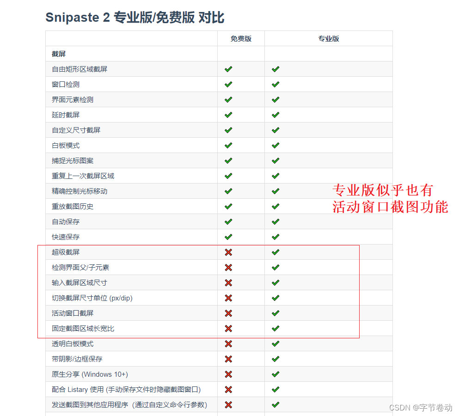Click free-version checkmark for 重复上一次截屏区域
Screen dimensions: 459x416
tap(228, 176)
